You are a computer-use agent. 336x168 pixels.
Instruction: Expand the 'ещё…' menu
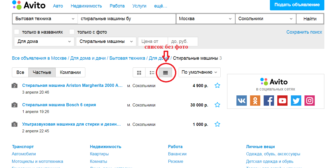[x=161, y=6]
